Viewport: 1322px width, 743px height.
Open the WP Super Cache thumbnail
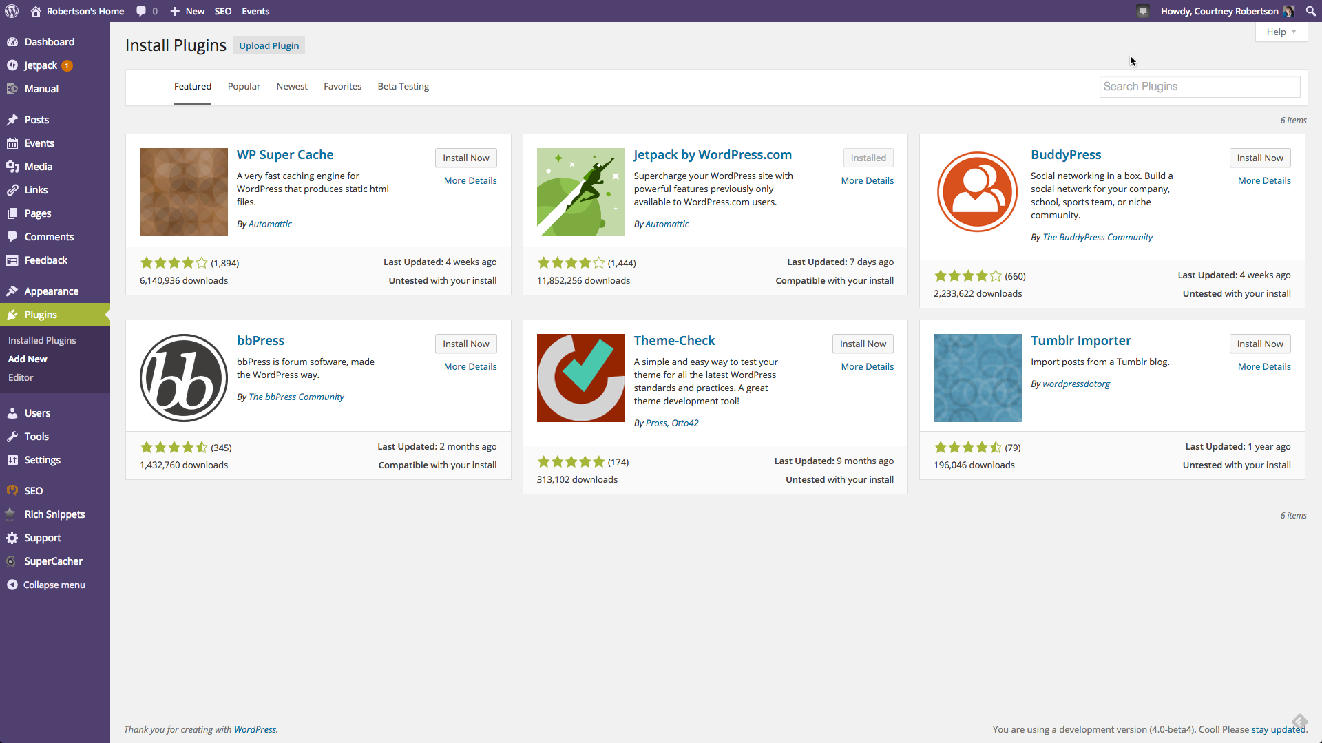coord(184,192)
